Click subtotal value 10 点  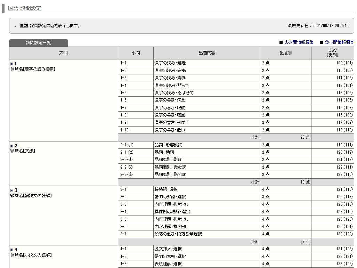point(305,182)
